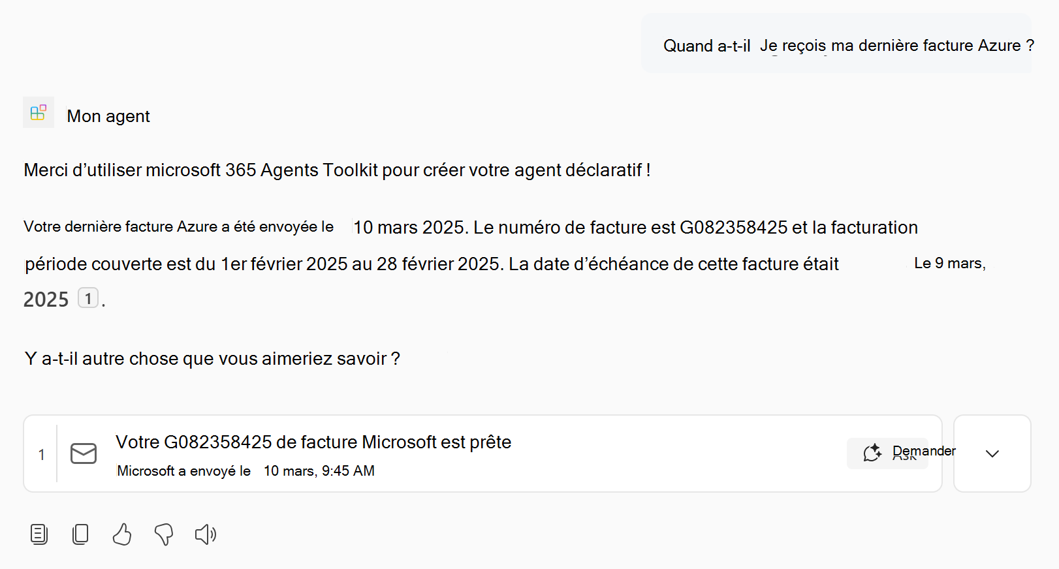Open citation footnote 1 in the response text
Image resolution: width=1059 pixels, height=569 pixels.
pyautogui.click(x=88, y=298)
